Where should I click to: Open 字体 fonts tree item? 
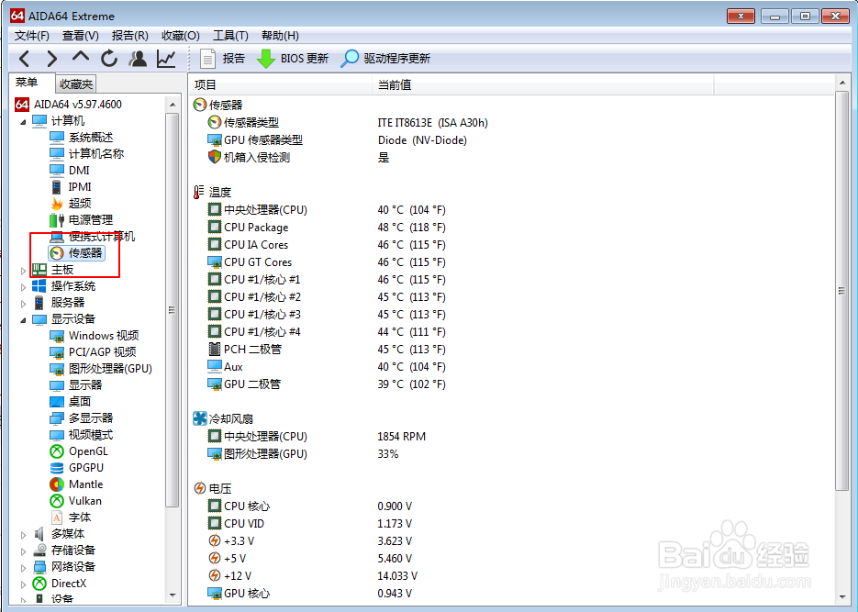coord(70,517)
